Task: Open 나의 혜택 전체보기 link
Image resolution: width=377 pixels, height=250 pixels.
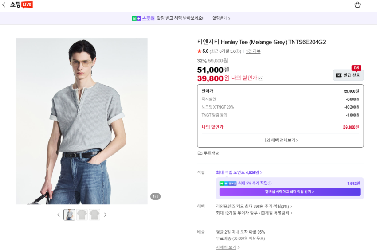Action: [x=280, y=140]
